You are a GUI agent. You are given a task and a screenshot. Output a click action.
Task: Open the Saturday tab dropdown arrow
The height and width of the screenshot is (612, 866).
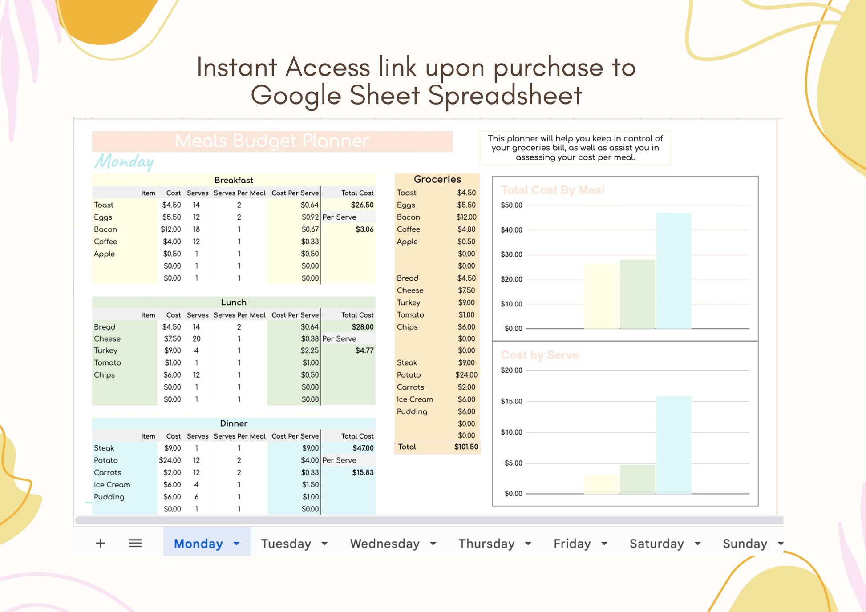(698, 544)
